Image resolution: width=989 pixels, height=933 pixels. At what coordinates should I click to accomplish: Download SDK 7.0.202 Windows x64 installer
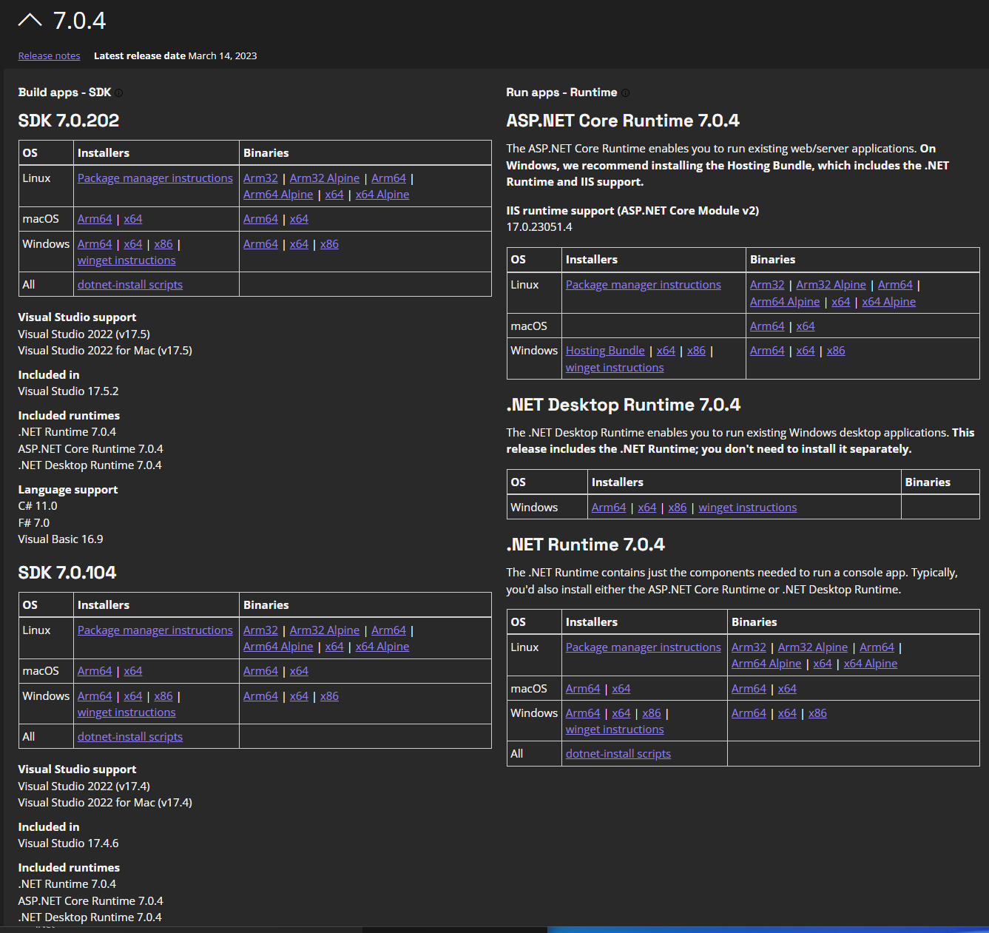(x=133, y=244)
